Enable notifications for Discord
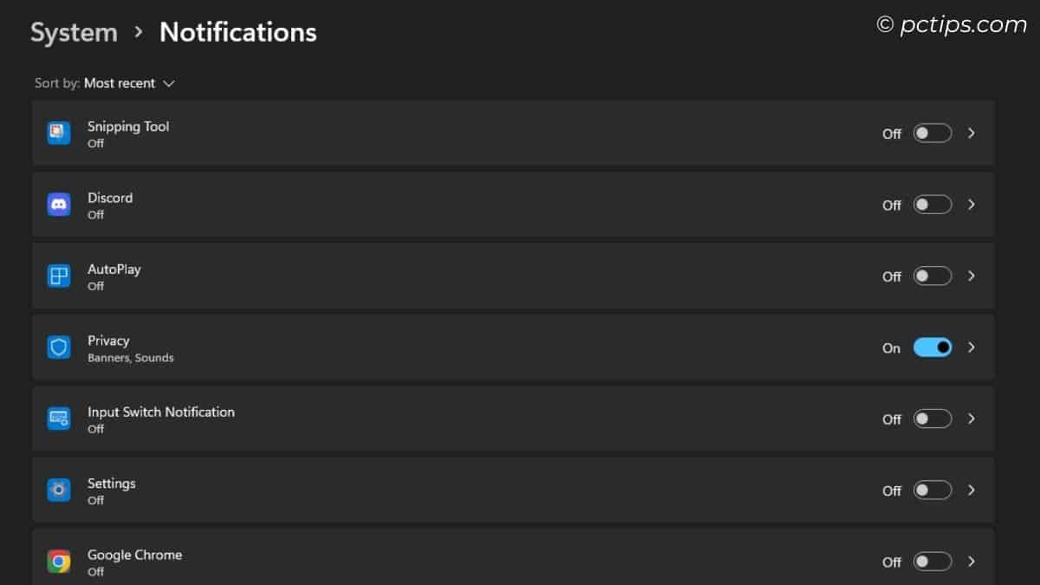The height and width of the screenshot is (585, 1040). 932,204
